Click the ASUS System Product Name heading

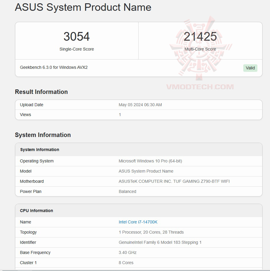coord(83,7)
